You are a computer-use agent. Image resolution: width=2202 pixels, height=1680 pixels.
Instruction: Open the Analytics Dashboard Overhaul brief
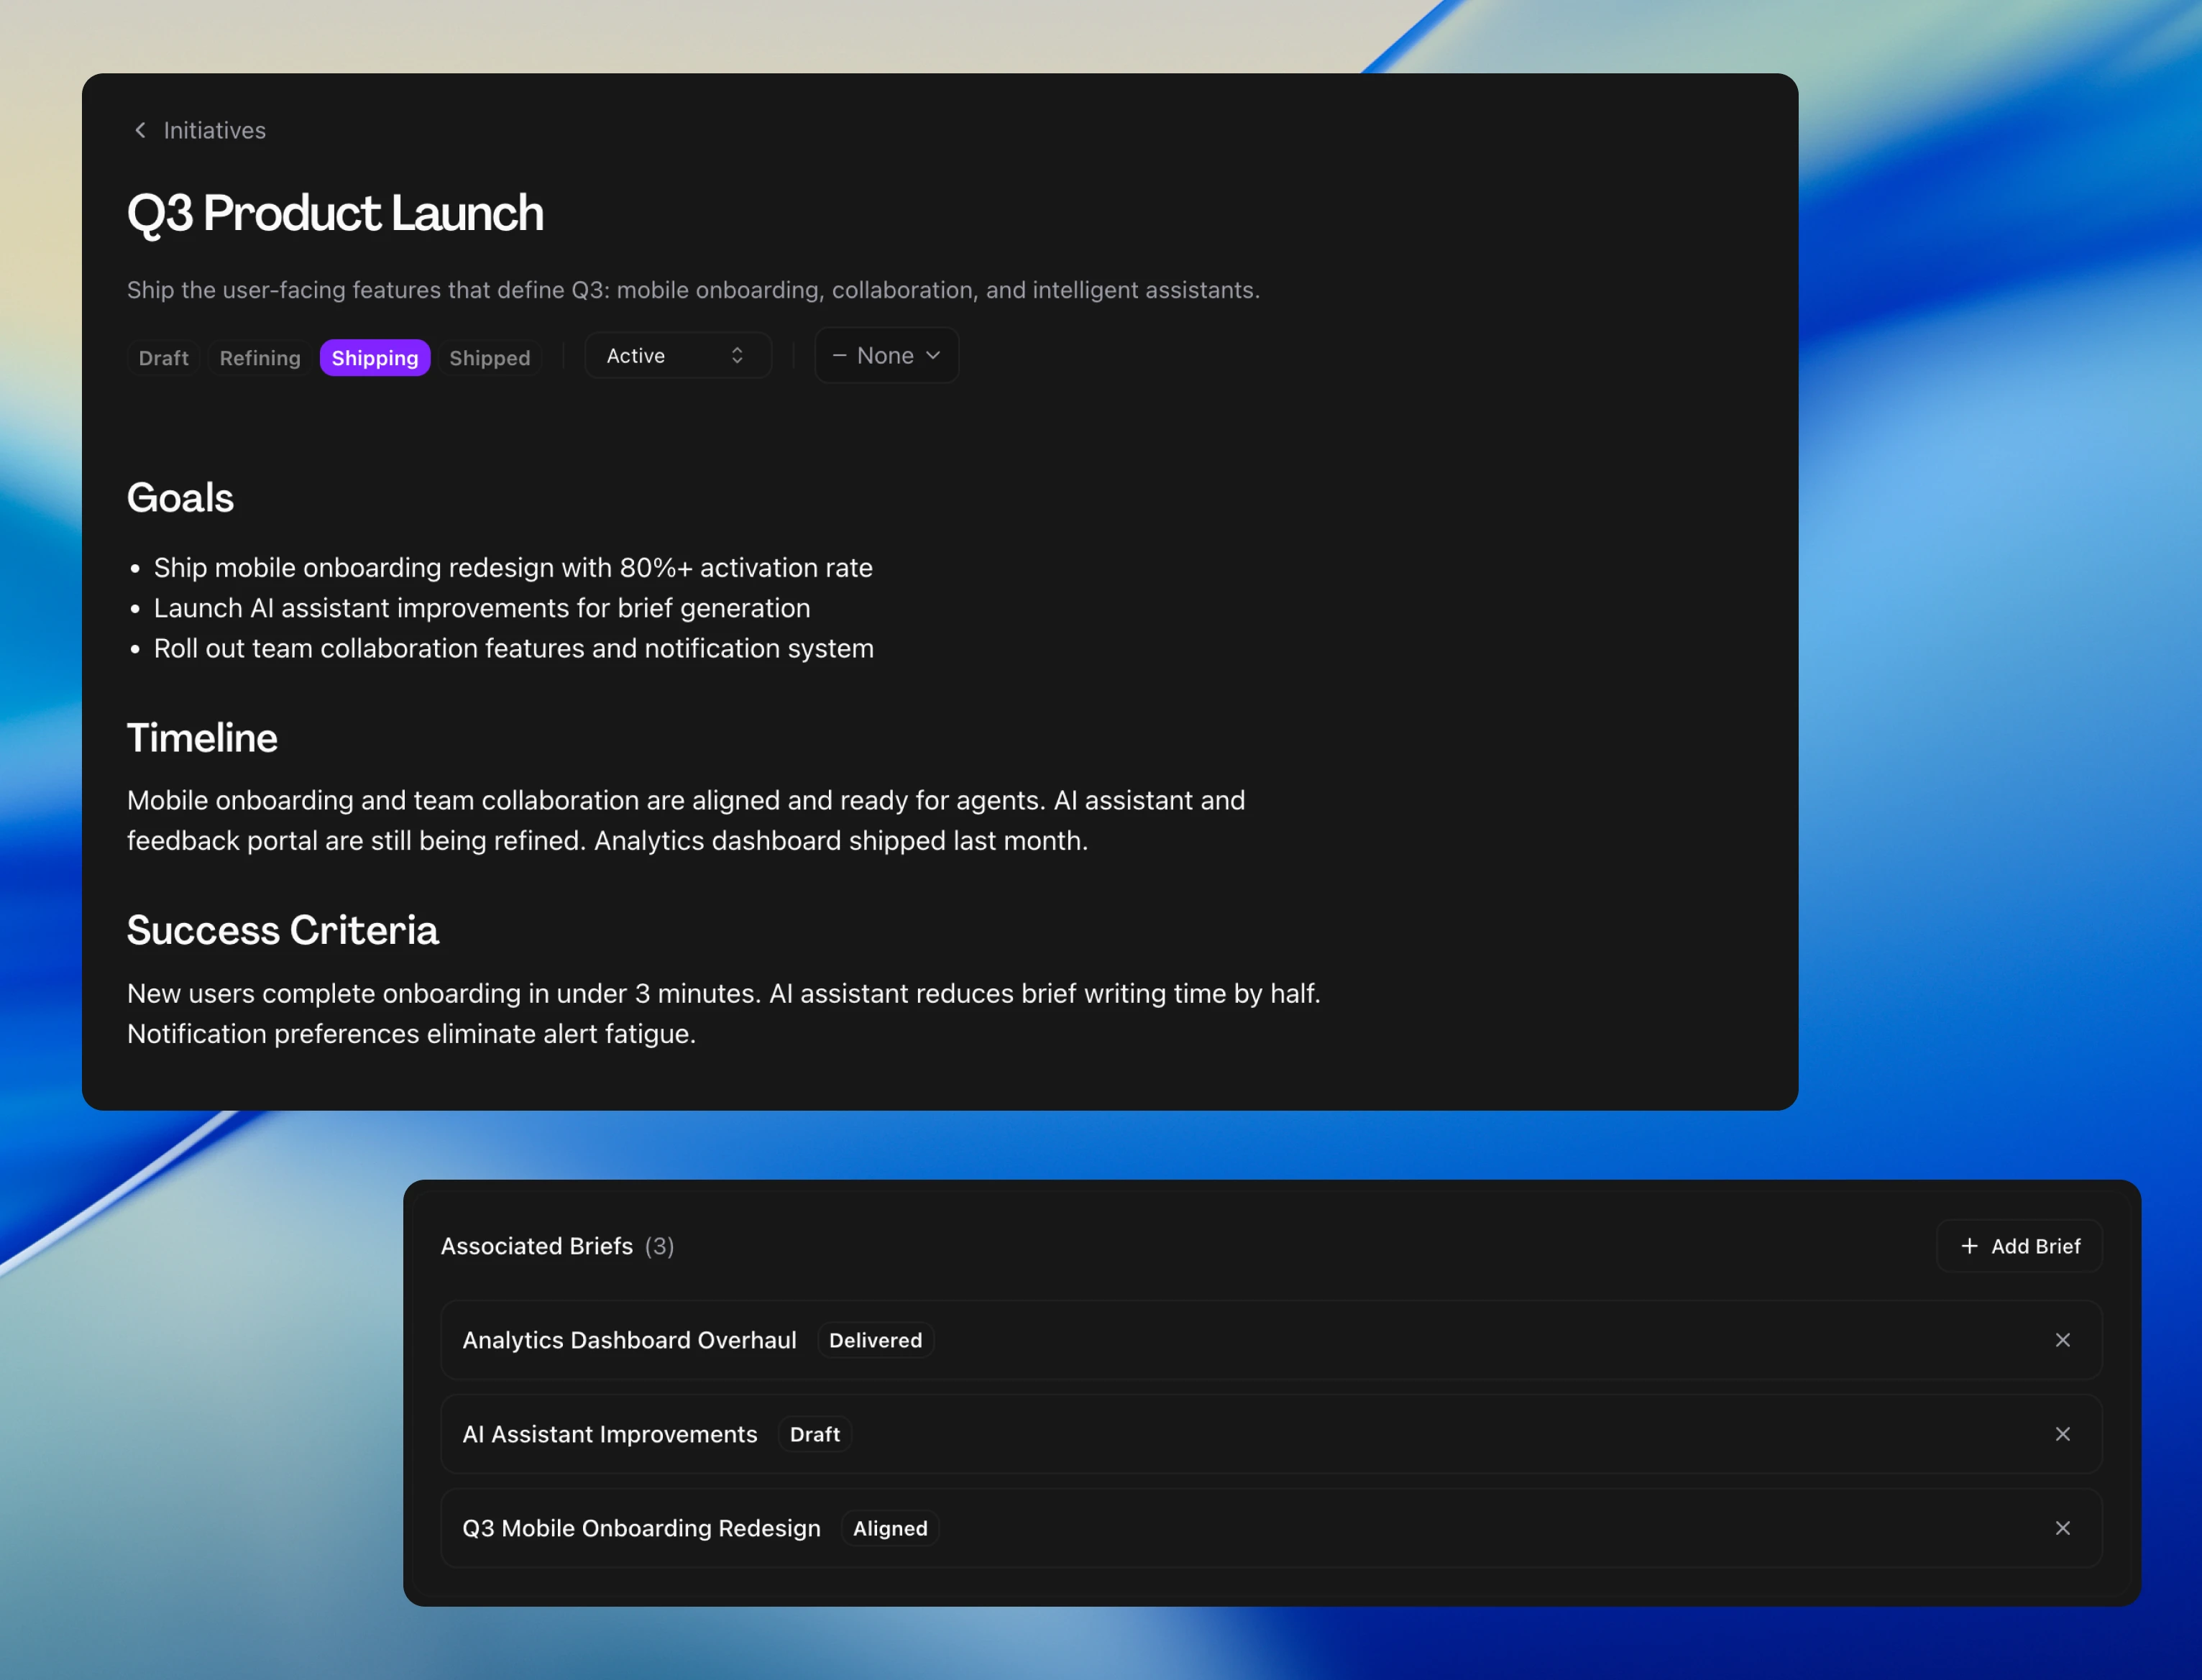[x=629, y=1340]
